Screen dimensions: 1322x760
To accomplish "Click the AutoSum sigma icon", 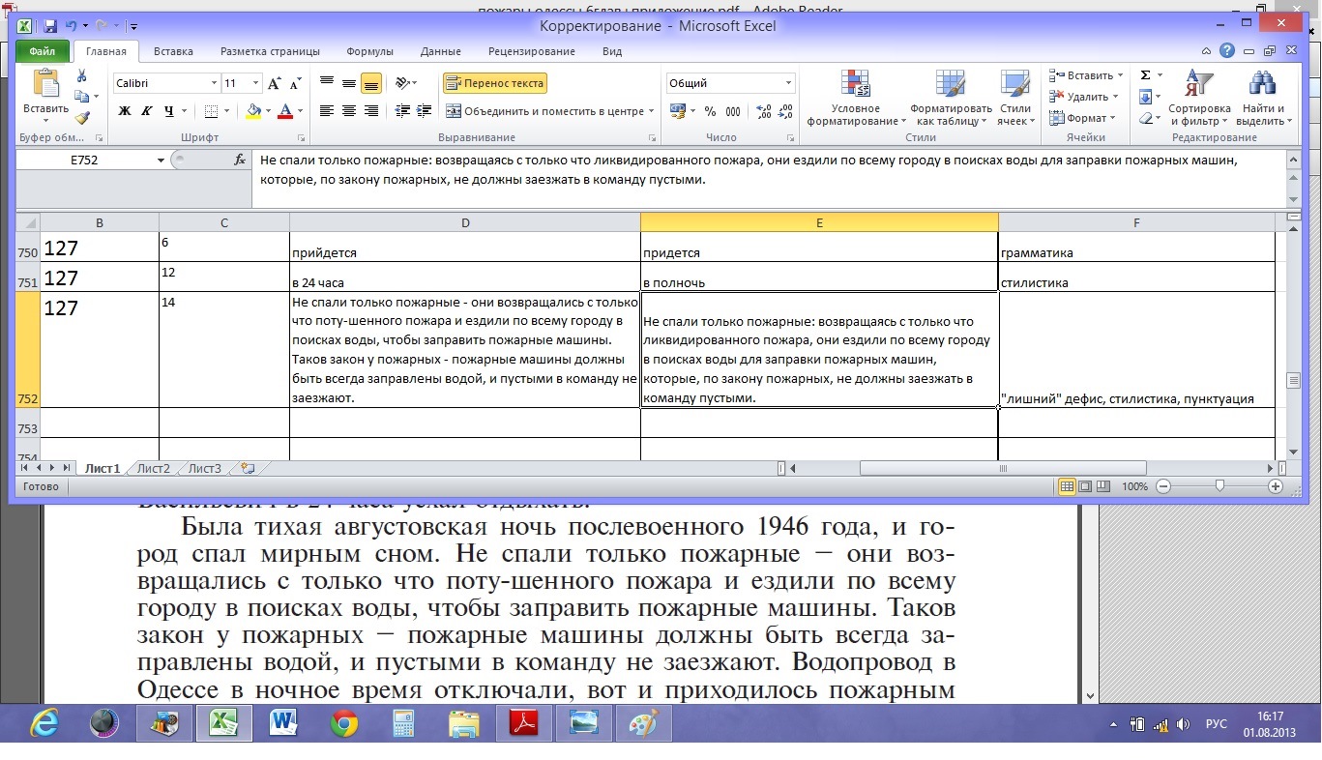I will pos(1146,75).
